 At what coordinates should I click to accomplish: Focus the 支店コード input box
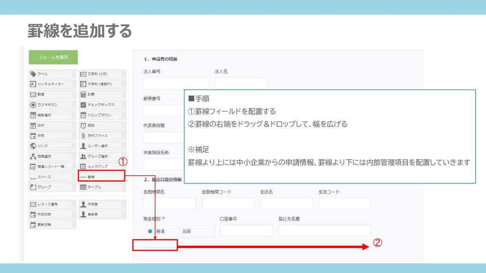tap(345, 204)
